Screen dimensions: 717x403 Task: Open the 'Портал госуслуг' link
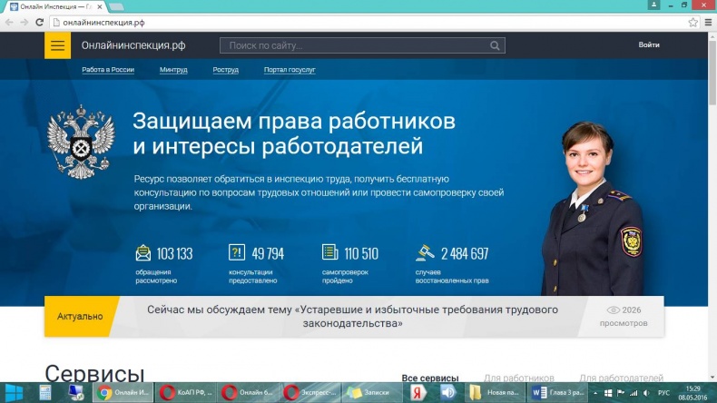[290, 70]
